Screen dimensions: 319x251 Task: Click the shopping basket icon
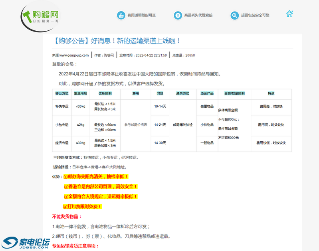tap(121, 15)
